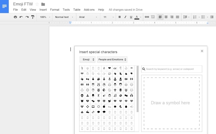The width and height of the screenshot is (216, 134).
Task: Open the Format menu
Action: 55,9
